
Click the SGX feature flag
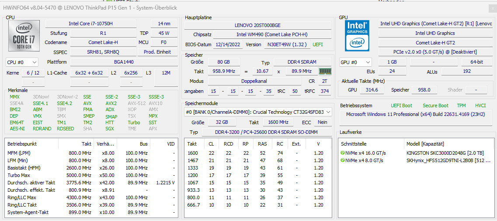coord(109,129)
